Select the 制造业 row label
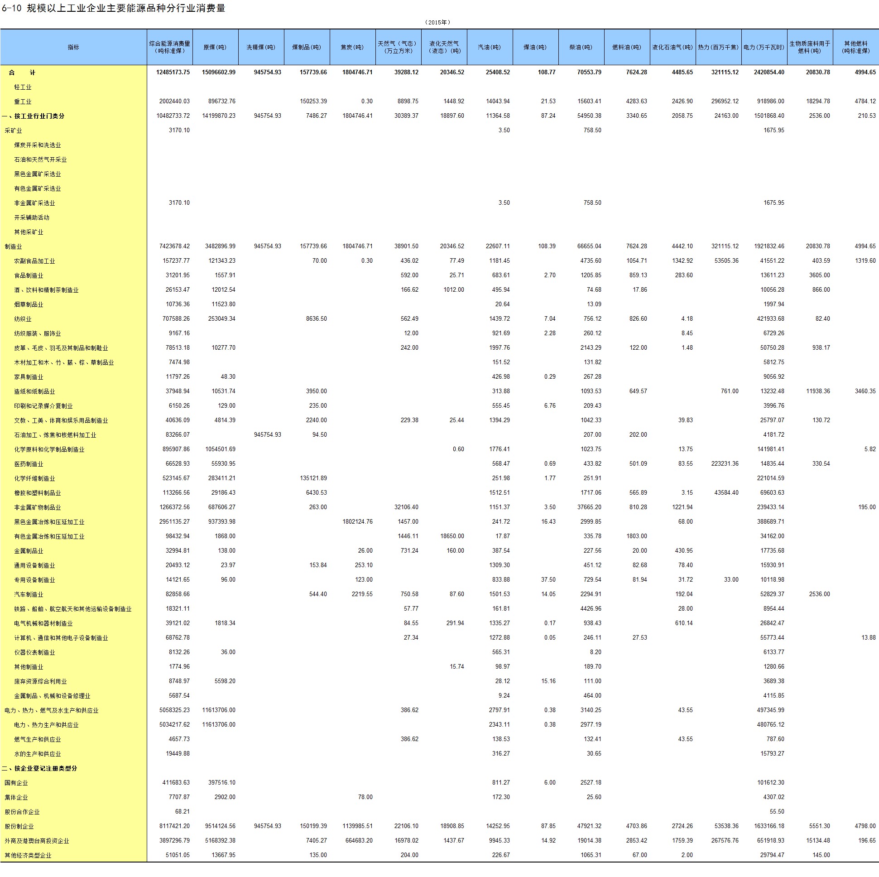Screen dimensions: 879x877 (x=13, y=247)
